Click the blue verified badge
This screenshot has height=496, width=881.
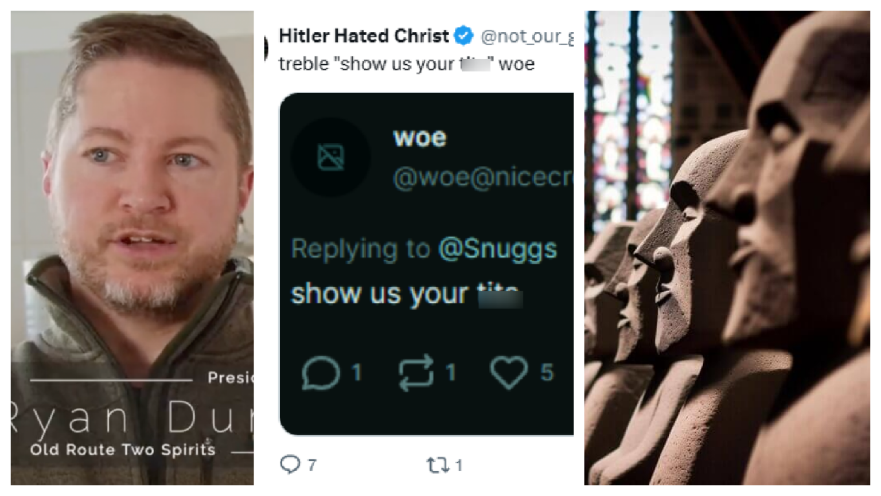(463, 36)
